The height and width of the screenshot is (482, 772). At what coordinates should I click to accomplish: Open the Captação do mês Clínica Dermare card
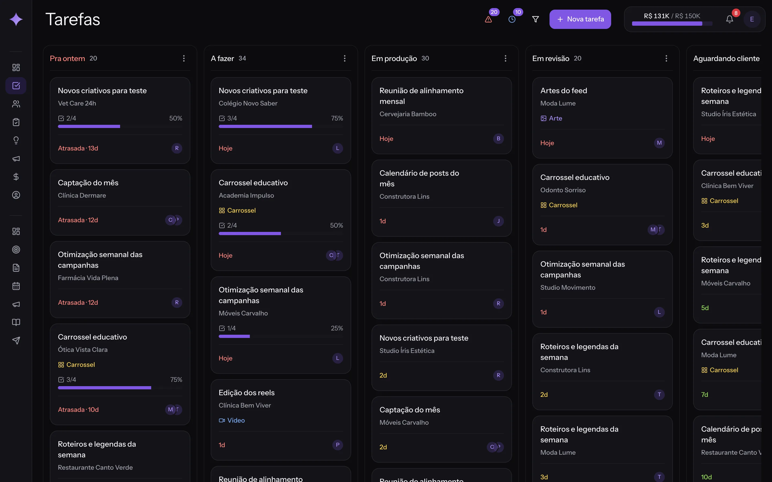click(120, 202)
